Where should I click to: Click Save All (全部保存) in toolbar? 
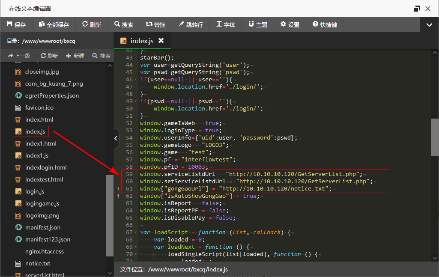(54, 25)
